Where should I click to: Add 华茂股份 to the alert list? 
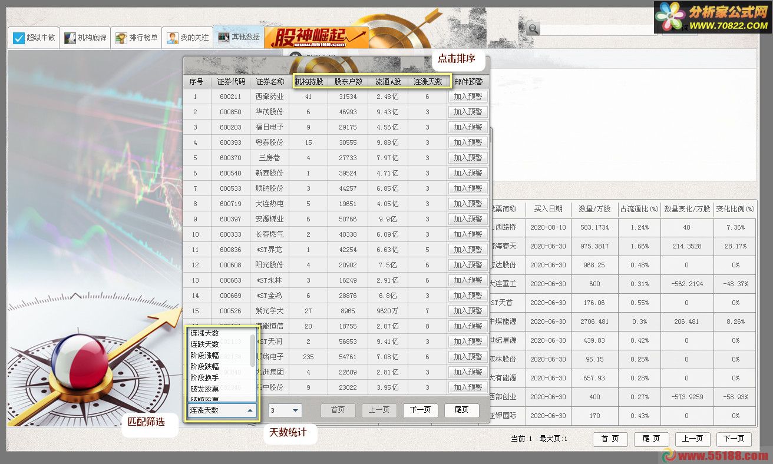pos(468,112)
